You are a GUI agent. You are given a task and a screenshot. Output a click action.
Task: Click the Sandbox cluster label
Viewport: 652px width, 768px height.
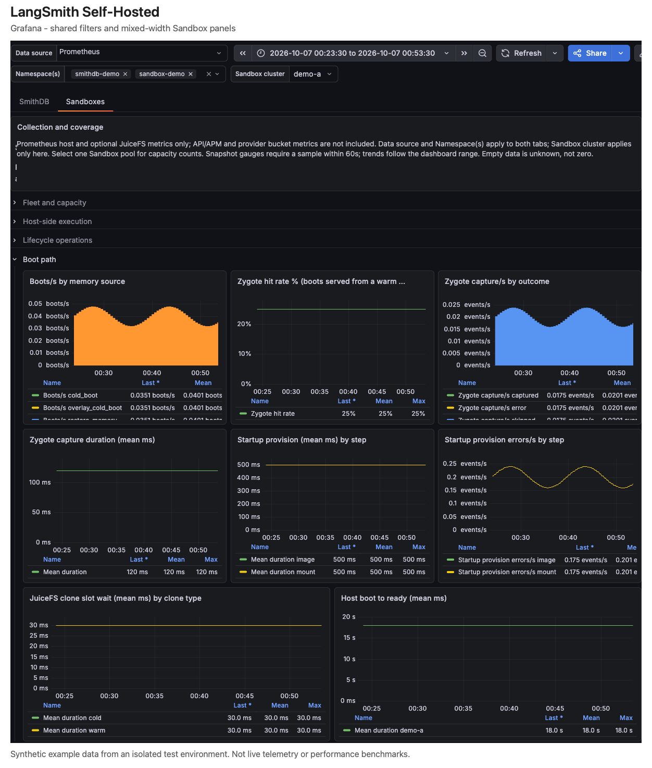coord(260,74)
